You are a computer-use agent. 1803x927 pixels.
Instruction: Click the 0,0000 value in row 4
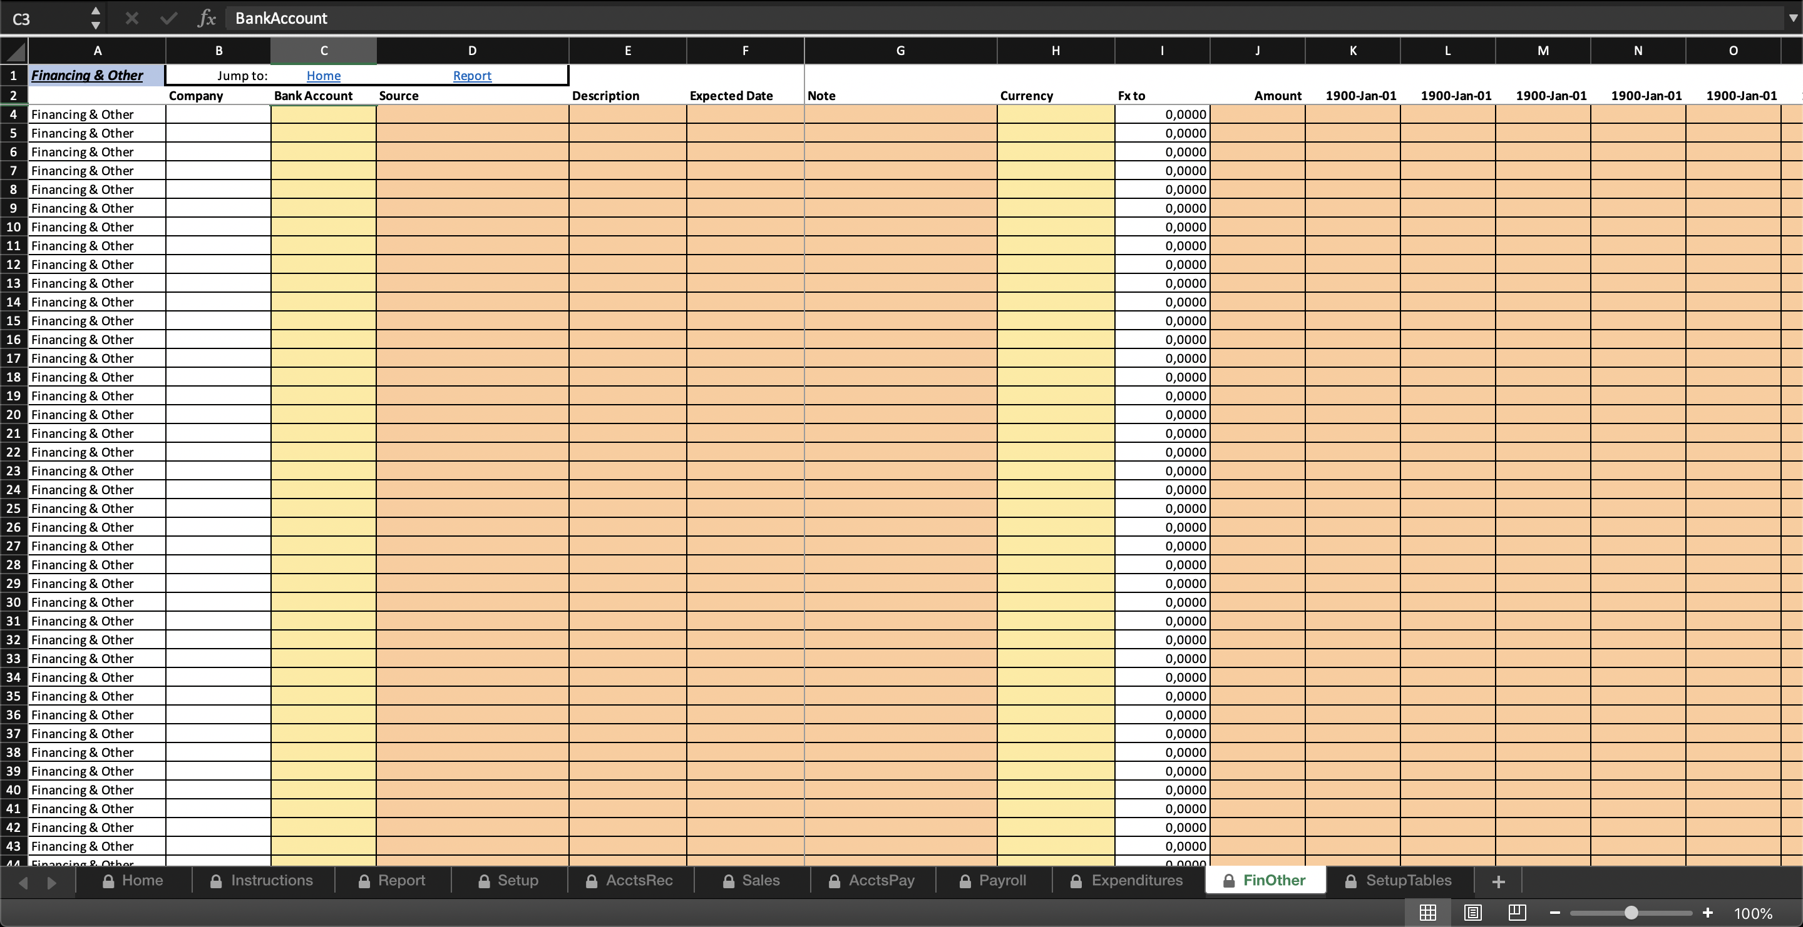point(1162,114)
